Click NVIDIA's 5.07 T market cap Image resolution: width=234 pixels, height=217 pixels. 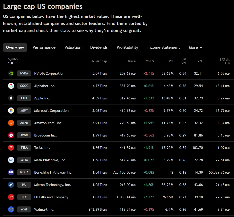(99, 73)
